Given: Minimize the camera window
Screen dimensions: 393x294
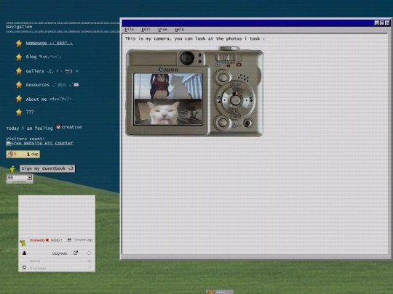Looking at the screenshot, I should (x=377, y=23).
